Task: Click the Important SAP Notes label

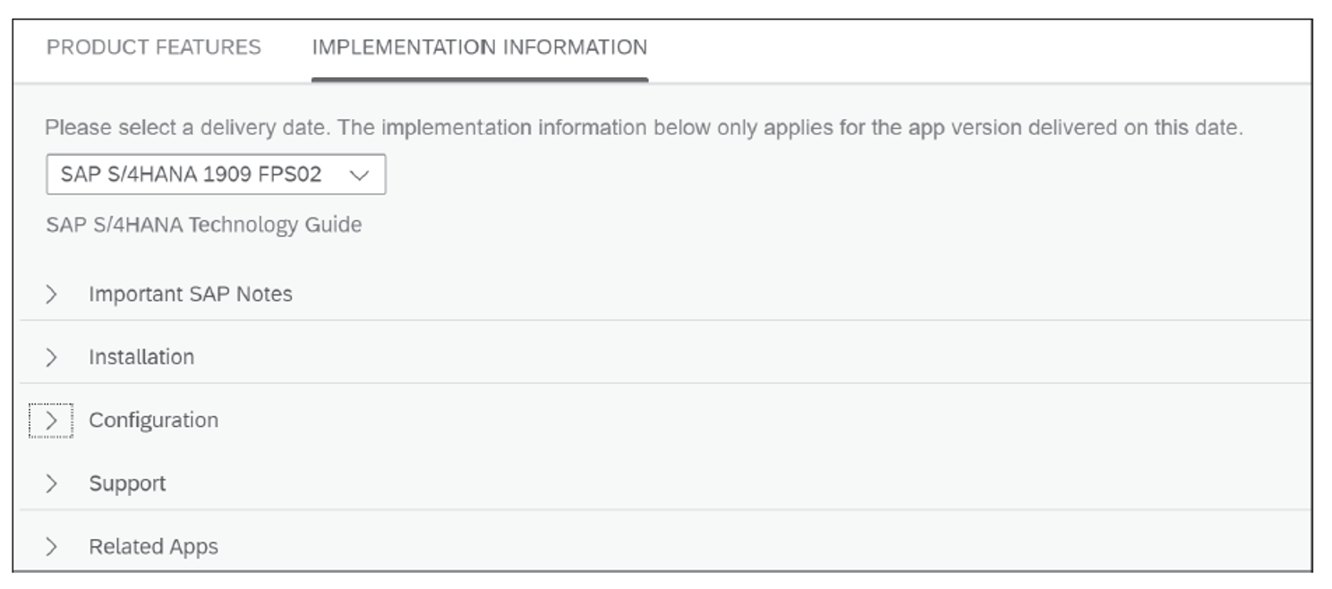Action: point(190,294)
